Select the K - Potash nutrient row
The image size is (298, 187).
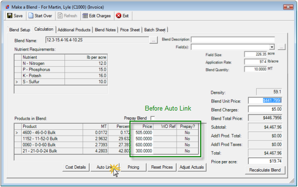click(x=61, y=75)
